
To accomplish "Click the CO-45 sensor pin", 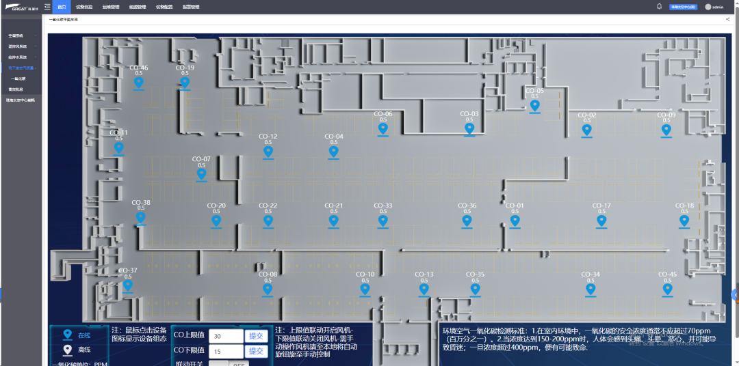I will point(667,290).
